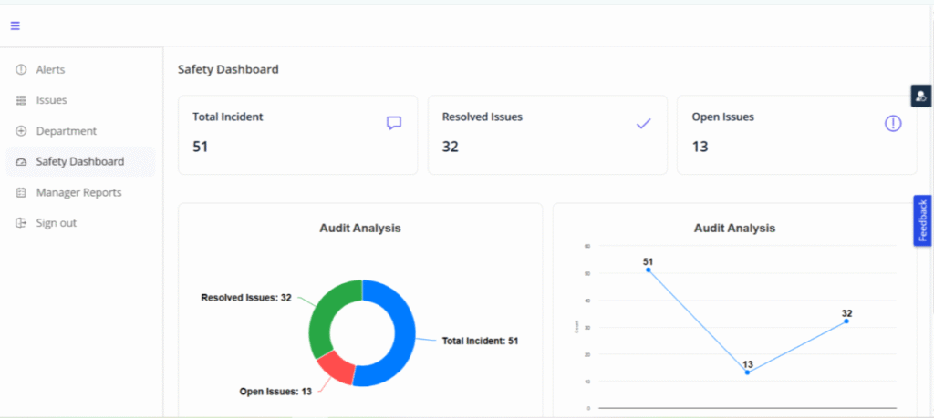Click the Department plus-circle icon
This screenshot has height=418, width=934.
click(21, 131)
